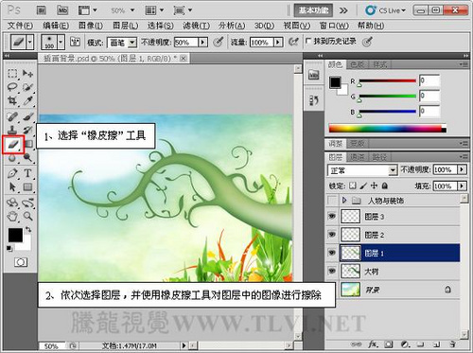Switch to the 色板 tab

coord(358,64)
